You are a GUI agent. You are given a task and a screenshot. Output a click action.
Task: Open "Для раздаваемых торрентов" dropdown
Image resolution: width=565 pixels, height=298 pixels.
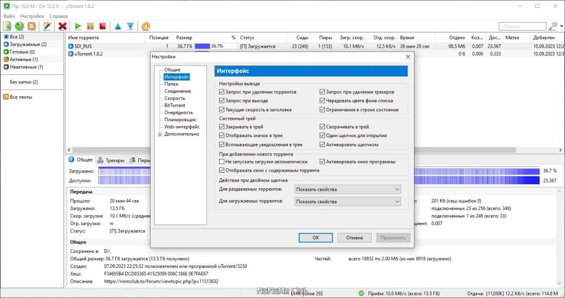(x=347, y=189)
